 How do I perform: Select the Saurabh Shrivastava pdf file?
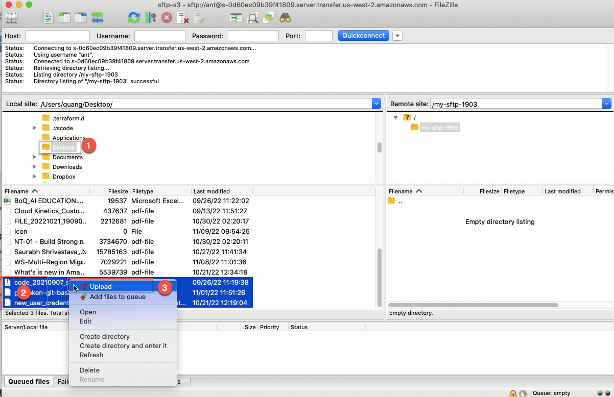pyautogui.click(x=128, y=252)
